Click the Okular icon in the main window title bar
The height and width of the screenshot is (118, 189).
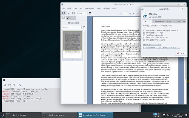62,4
